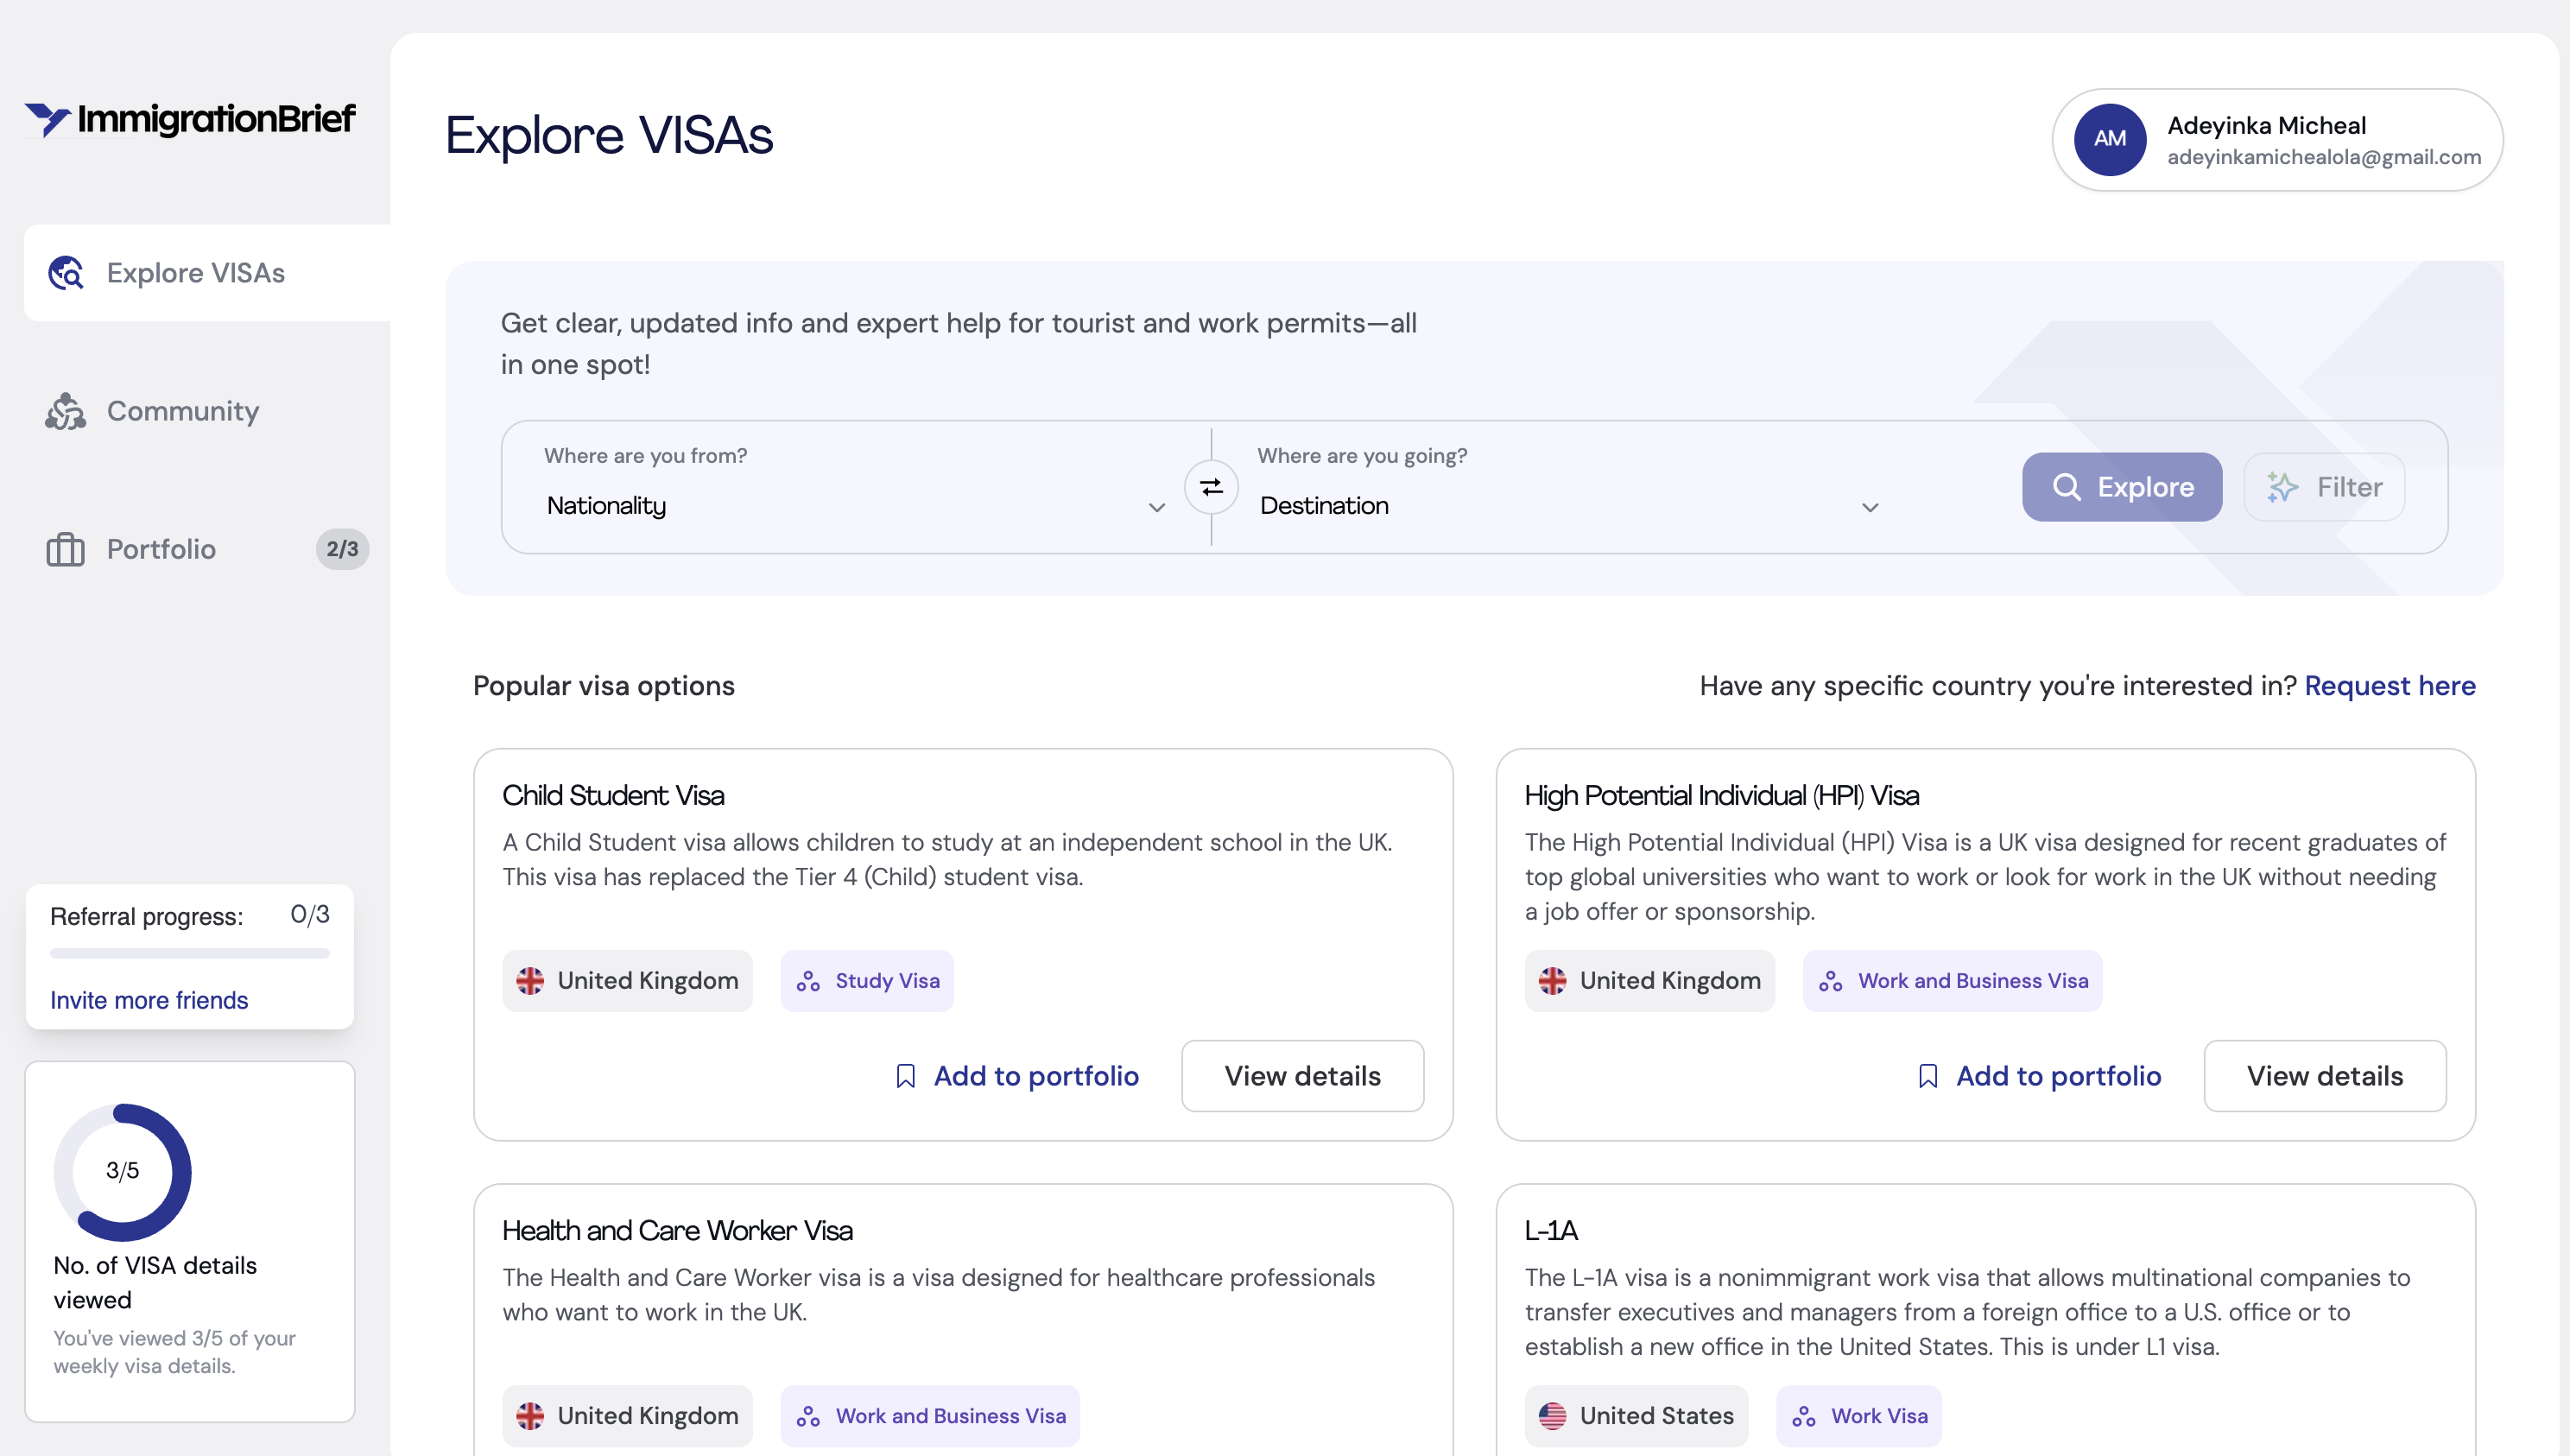Click the Community sidebar icon
The image size is (2570, 1456).
click(66, 411)
